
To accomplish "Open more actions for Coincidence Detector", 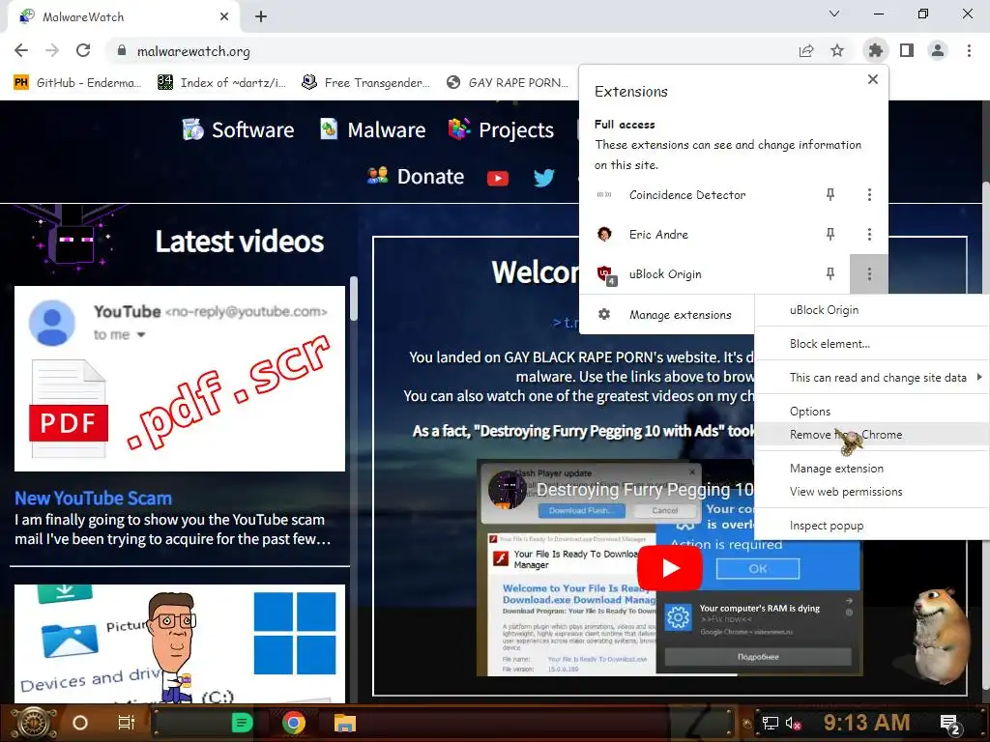I will [x=869, y=194].
